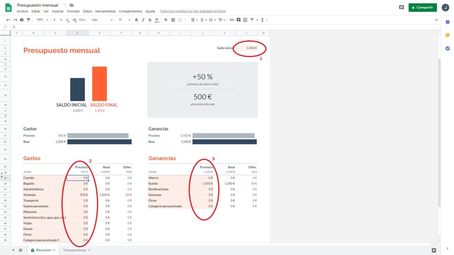Click the green Compartir button
This screenshot has width=454, height=255.
pos(423,8)
